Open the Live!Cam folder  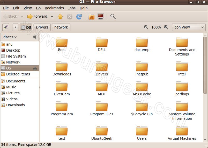click(x=62, y=89)
